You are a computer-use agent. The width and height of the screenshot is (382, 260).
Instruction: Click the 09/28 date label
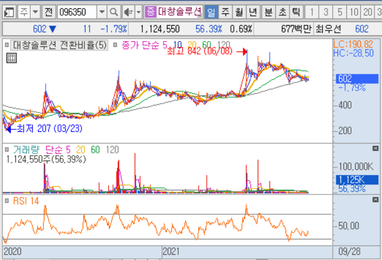[349, 251]
